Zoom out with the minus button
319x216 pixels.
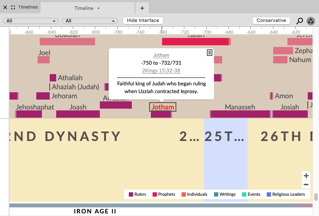click(306, 185)
